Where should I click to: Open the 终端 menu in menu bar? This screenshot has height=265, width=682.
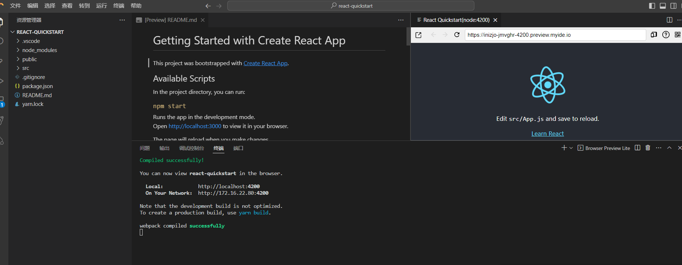pos(119,5)
